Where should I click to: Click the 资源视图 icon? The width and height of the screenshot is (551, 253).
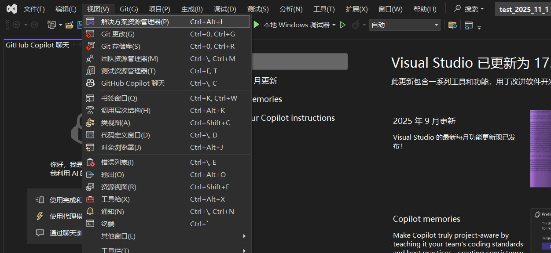pos(90,187)
